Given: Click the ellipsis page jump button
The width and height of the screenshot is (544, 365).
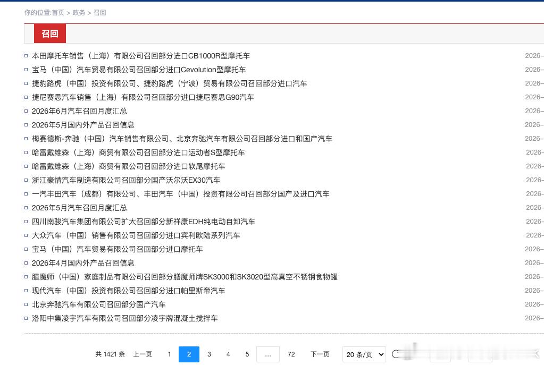Looking at the screenshot, I should pos(268,354).
